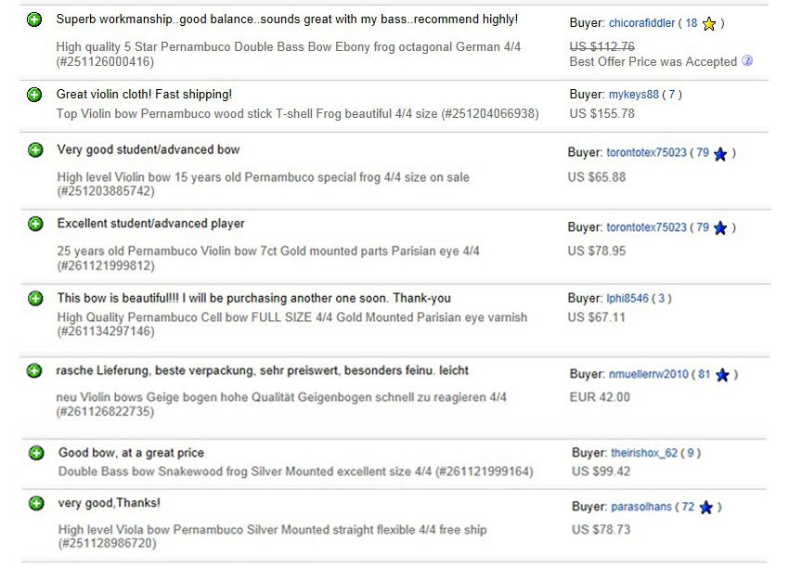View feedback score 72 for parasolhans
Image resolution: width=789 pixels, height=568 pixels.
688,507
